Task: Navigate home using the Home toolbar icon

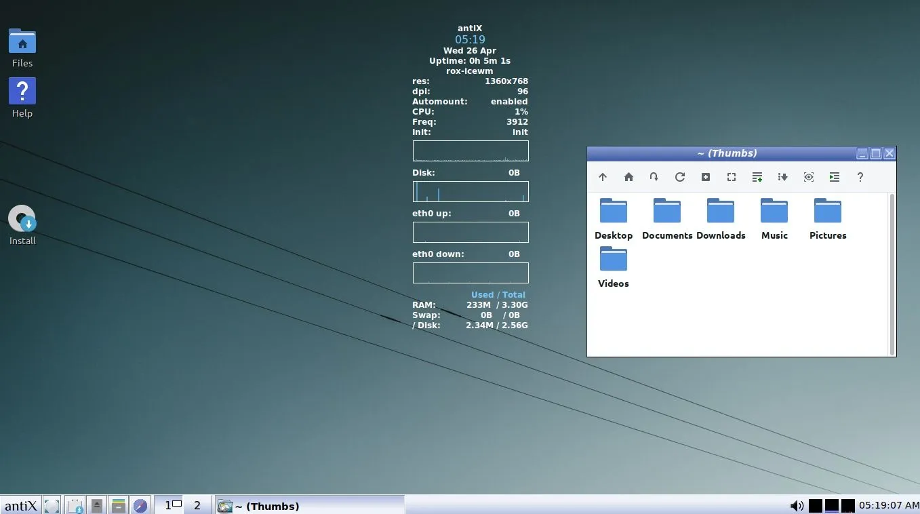Action: click(628, 177)
